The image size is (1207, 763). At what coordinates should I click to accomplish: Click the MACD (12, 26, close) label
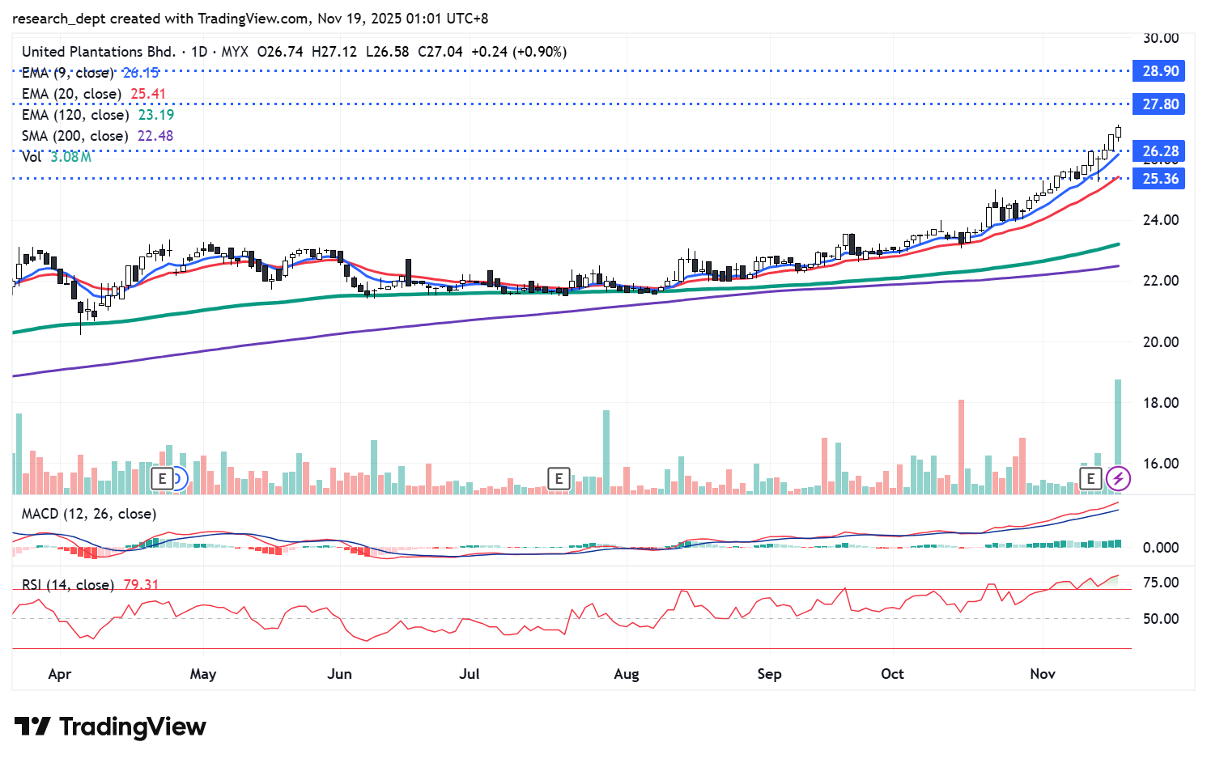88,514
